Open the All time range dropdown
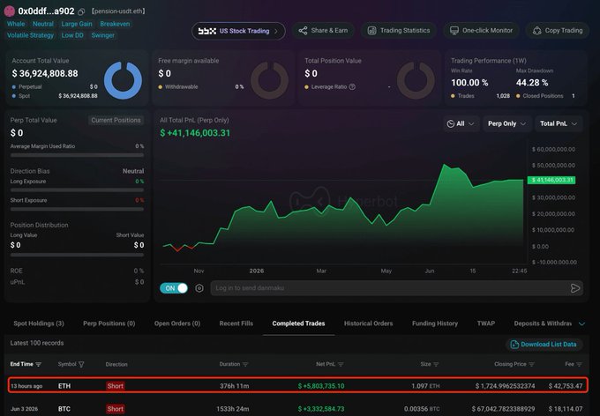This screenshot has height=416, width=600. 461,123
